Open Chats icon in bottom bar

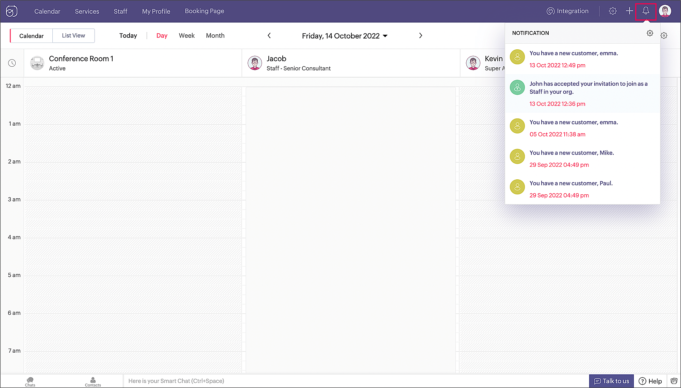[x=30, y=381]
